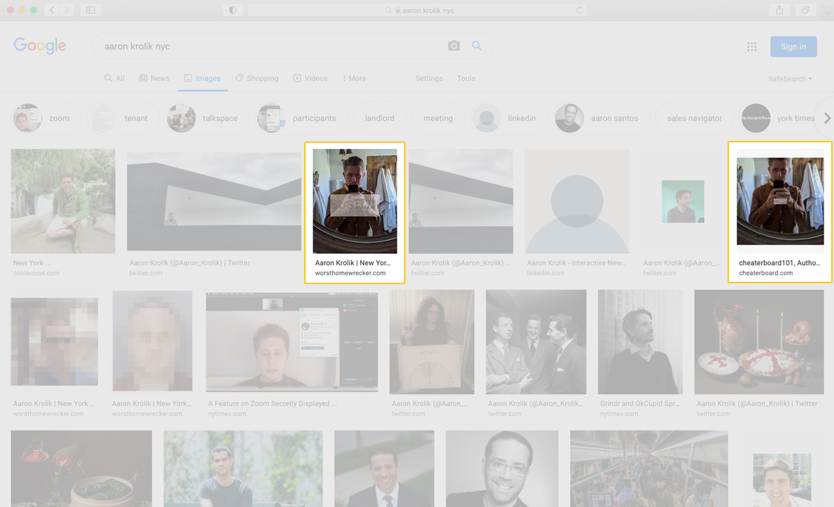Click the contactout.com source link
Image resolution: width=834 pixels, height=507 pixels.
click(x=36, y=273)
